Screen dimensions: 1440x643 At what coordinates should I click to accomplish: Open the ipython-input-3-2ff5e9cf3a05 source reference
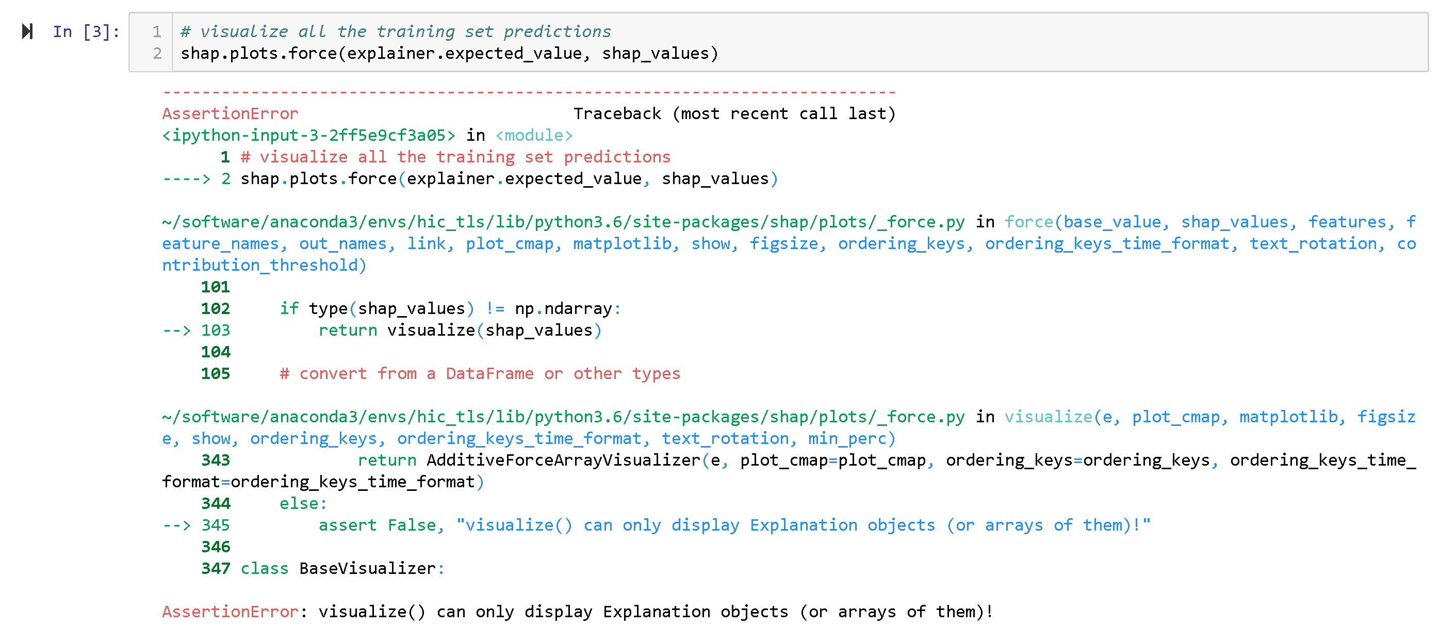pyautogui.click(x=307, y=135)
